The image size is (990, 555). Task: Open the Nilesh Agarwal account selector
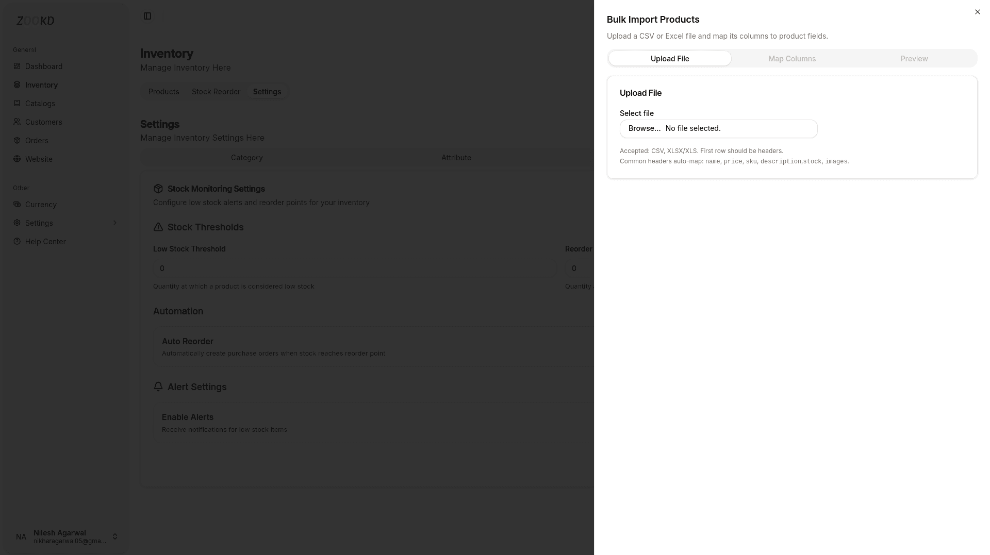64,536
